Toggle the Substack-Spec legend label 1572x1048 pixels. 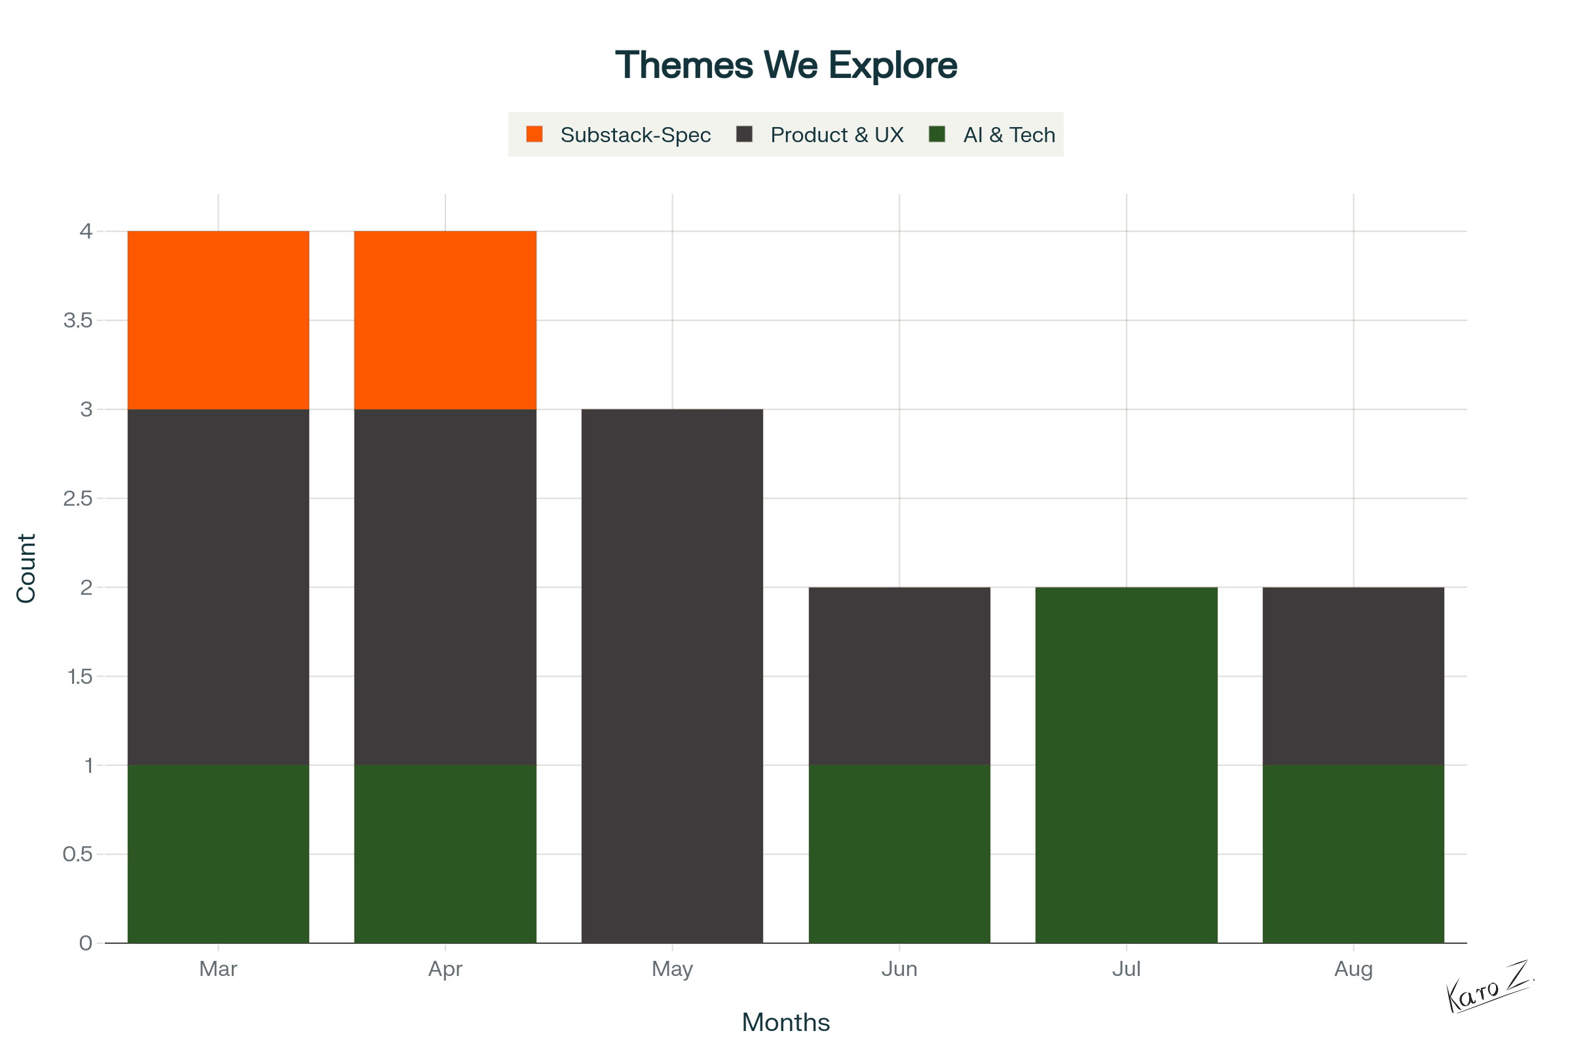[x=635, y=135]
